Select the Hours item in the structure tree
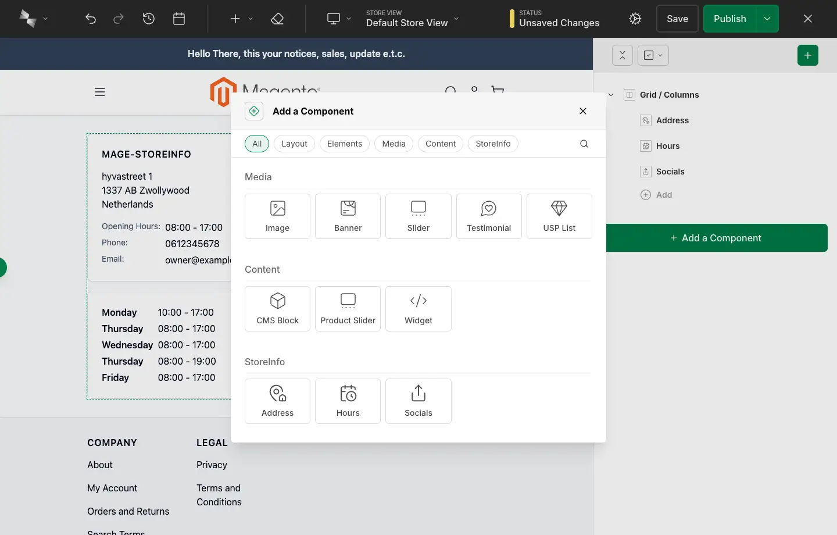This screenshot has height=535, width=837. pos(667,146)
